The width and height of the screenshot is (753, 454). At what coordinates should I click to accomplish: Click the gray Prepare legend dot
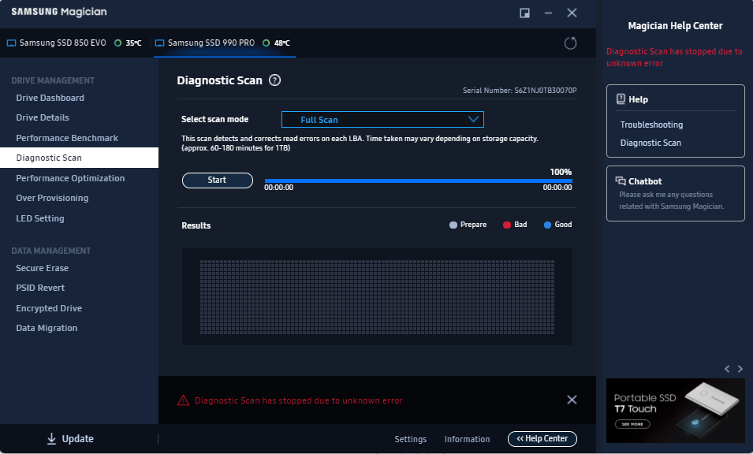pos(453,225)
